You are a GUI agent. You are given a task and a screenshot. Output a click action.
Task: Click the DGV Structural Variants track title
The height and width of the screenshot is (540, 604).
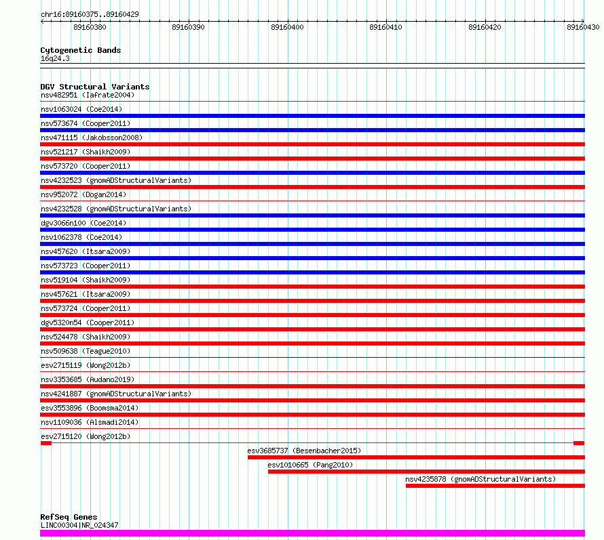tap(95, 87)
